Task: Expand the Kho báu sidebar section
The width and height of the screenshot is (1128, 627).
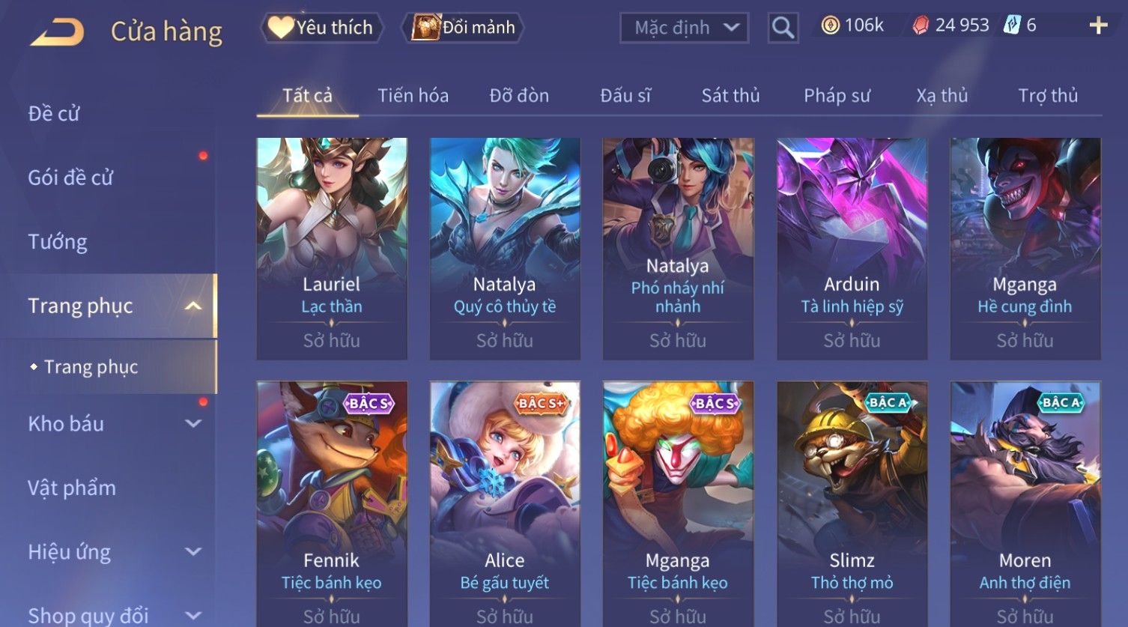Action: coord(193,424)
